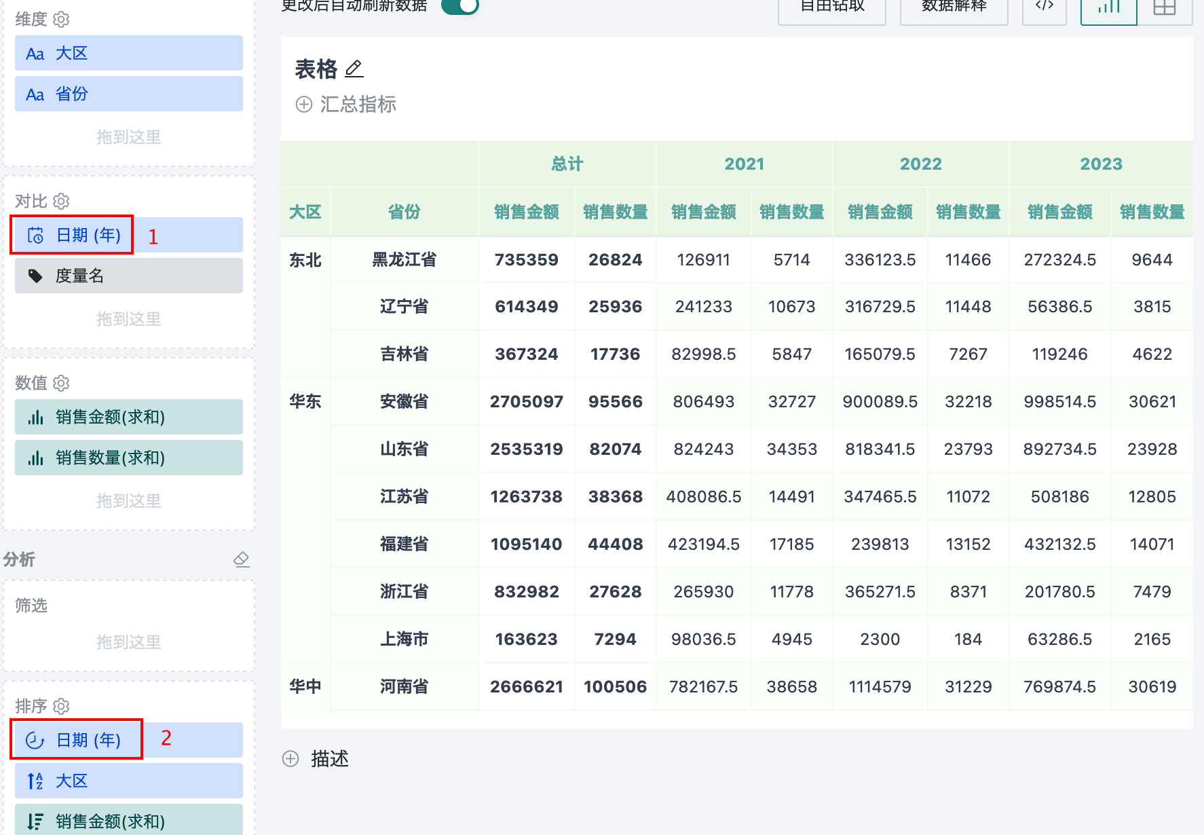Open 销售金额(求和) value field
The width and height of the screenshot is (1204, 835).
tap(129, 417)
